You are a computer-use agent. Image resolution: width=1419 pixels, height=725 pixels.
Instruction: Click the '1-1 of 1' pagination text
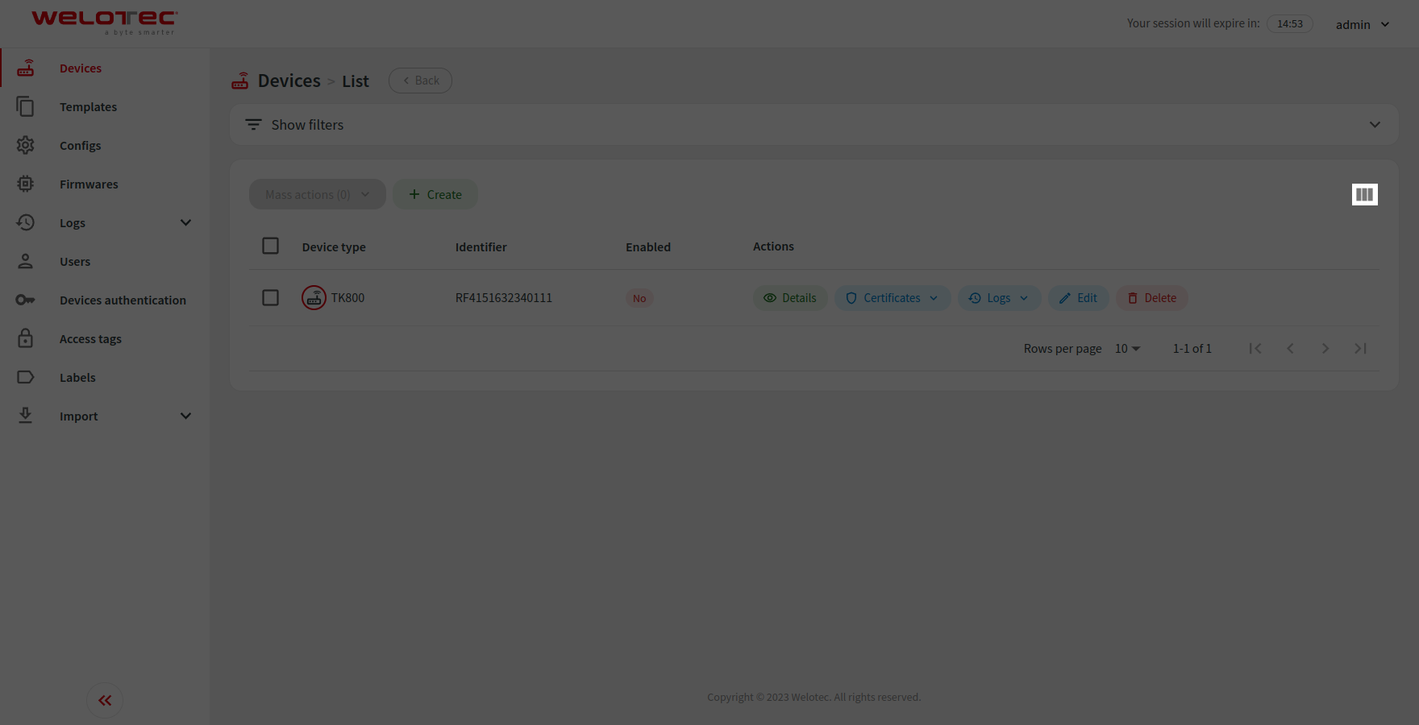tap(1192, 349)
